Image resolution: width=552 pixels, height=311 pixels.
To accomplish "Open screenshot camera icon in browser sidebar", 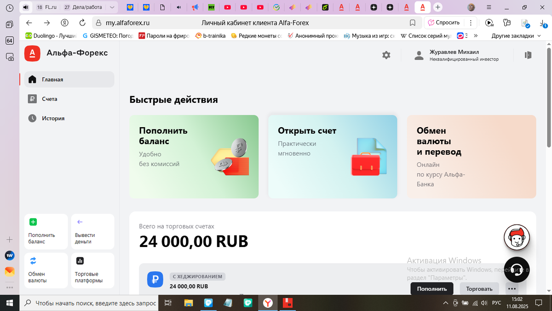I will click(x=9, y=57).
